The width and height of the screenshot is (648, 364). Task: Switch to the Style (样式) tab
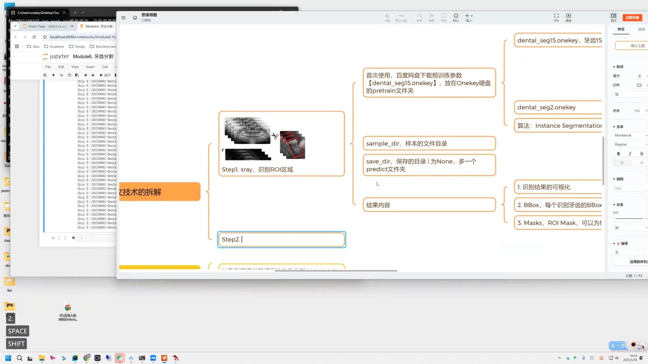click(621, 29)
